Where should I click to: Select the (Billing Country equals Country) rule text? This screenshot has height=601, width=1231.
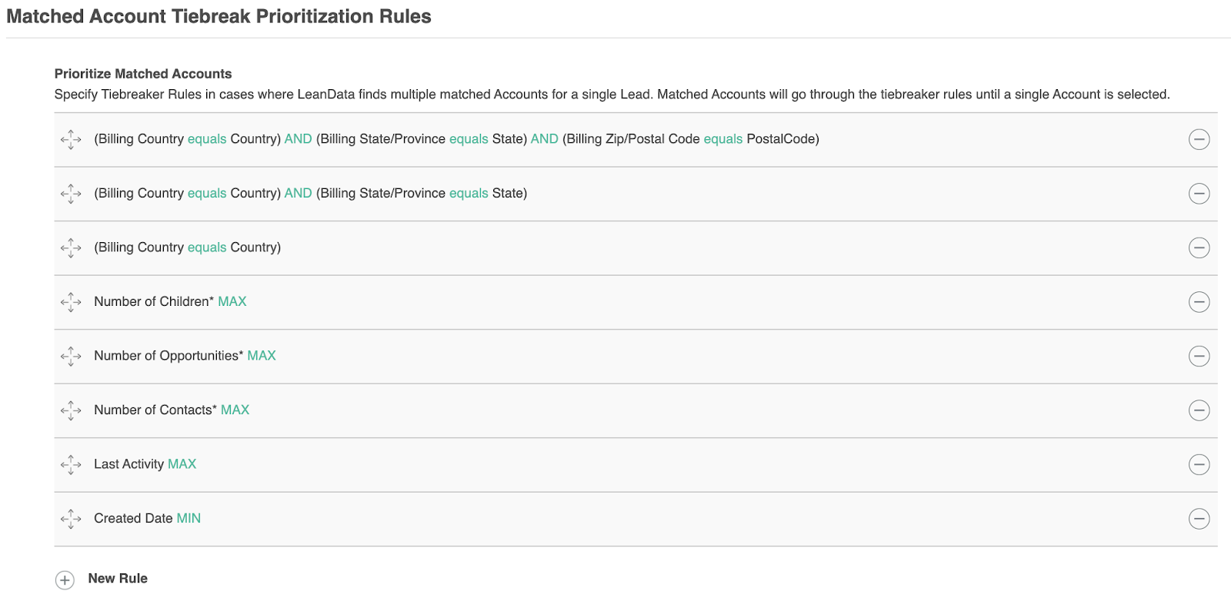coord(187,247)
